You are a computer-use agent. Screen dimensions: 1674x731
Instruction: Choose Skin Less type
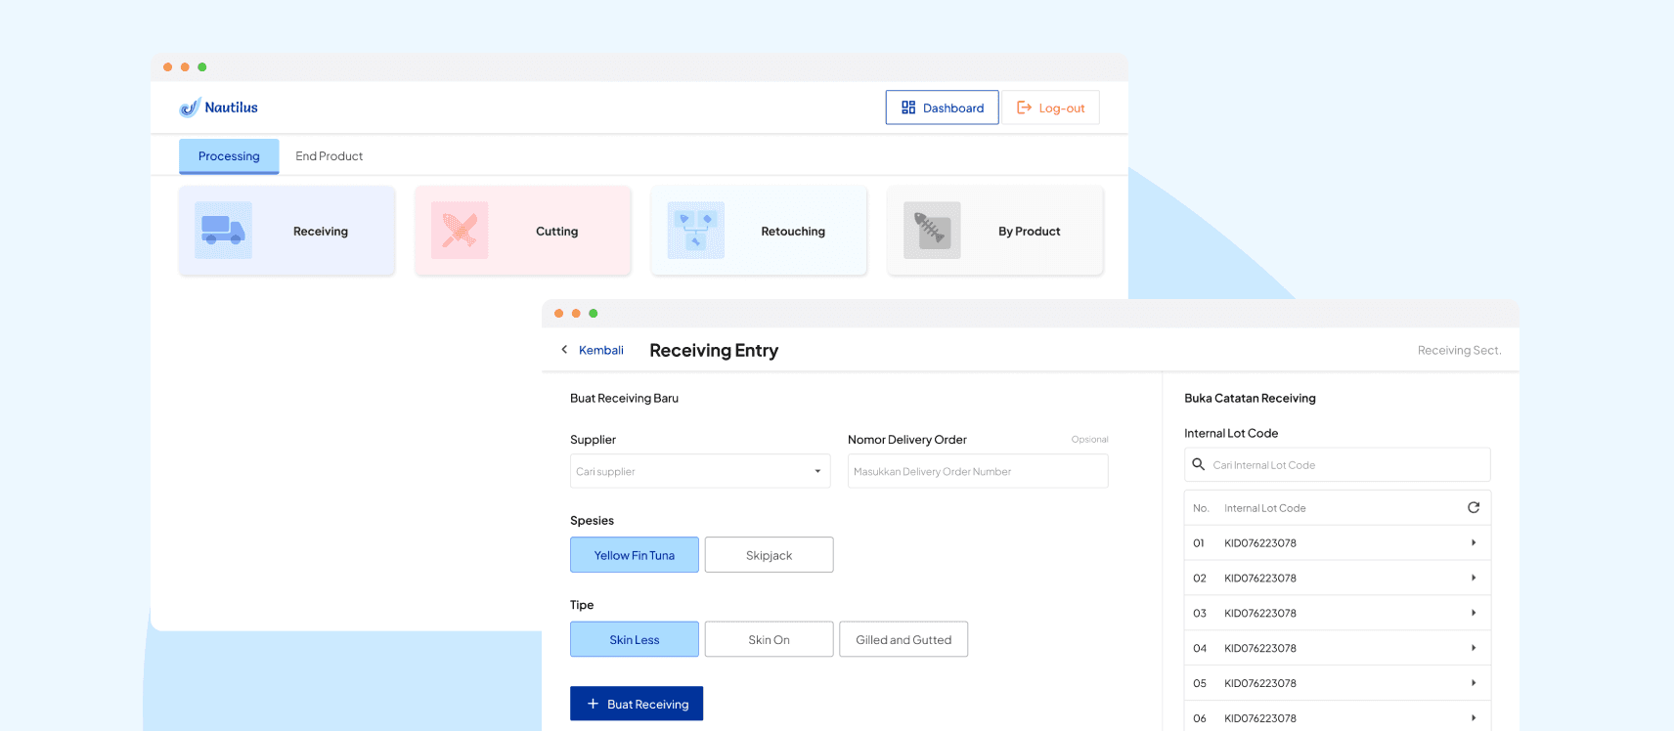635,639
